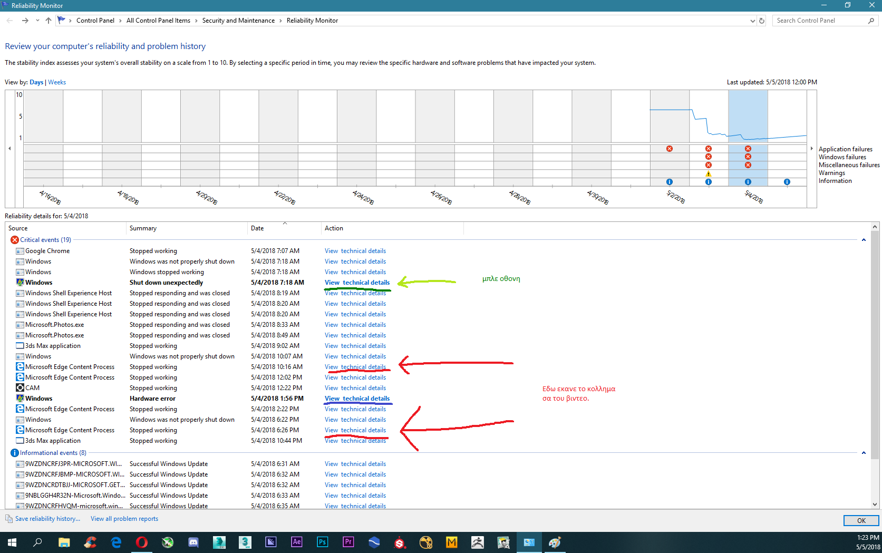Sort the list by Summary column
Image resolution: width=882 pixels, height=553 pixels.
pos(187,228)
